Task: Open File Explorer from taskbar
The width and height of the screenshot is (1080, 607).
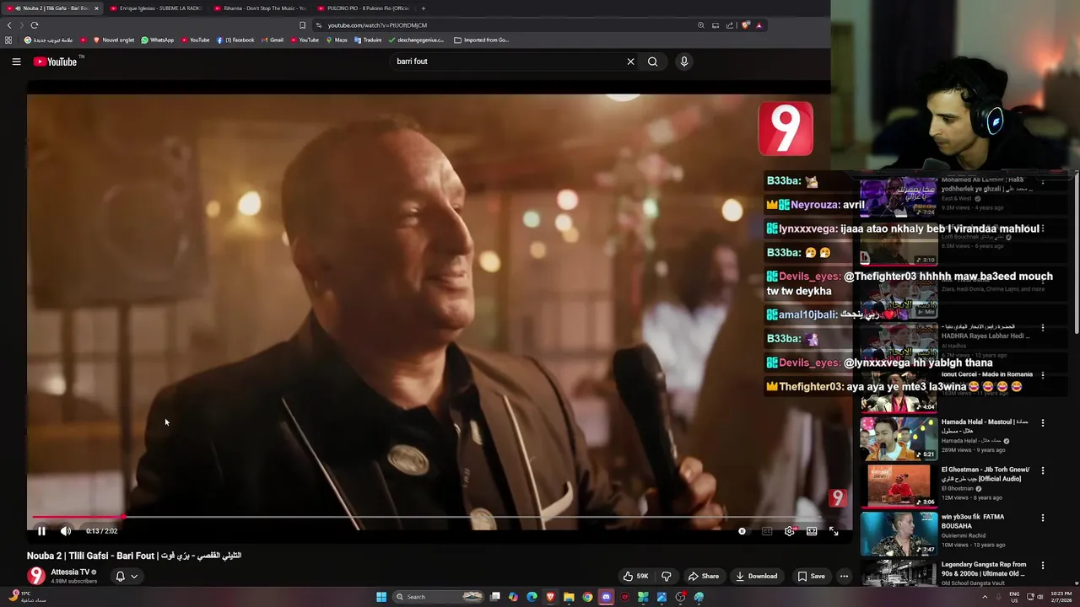Action: pos(569,597)
